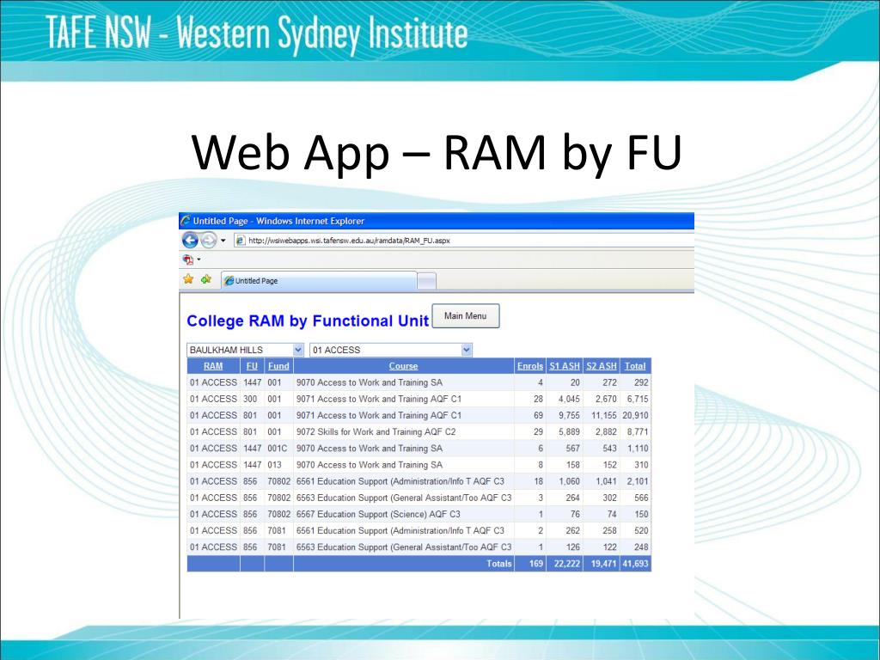Click the Enrols value '28'
The width and height of the screenshot is (880, 660).
[x=538, y=399]
